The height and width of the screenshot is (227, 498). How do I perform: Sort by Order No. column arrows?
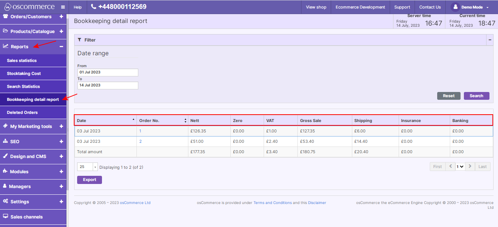click(x=185, y=121)
